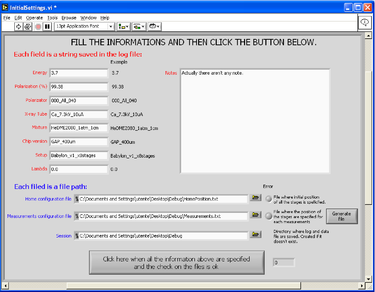Screen dimensions: 375x292
Task: Click the InitialSettings.vi title bar icon
Action: click(x=5, y=8)
